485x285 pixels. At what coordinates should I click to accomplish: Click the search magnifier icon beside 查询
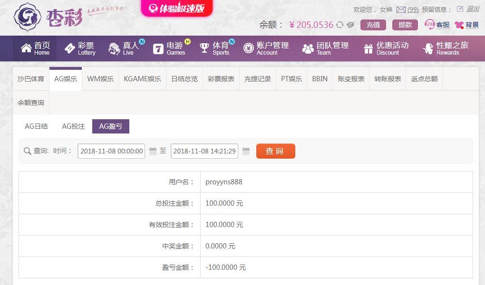click(27, 151)
